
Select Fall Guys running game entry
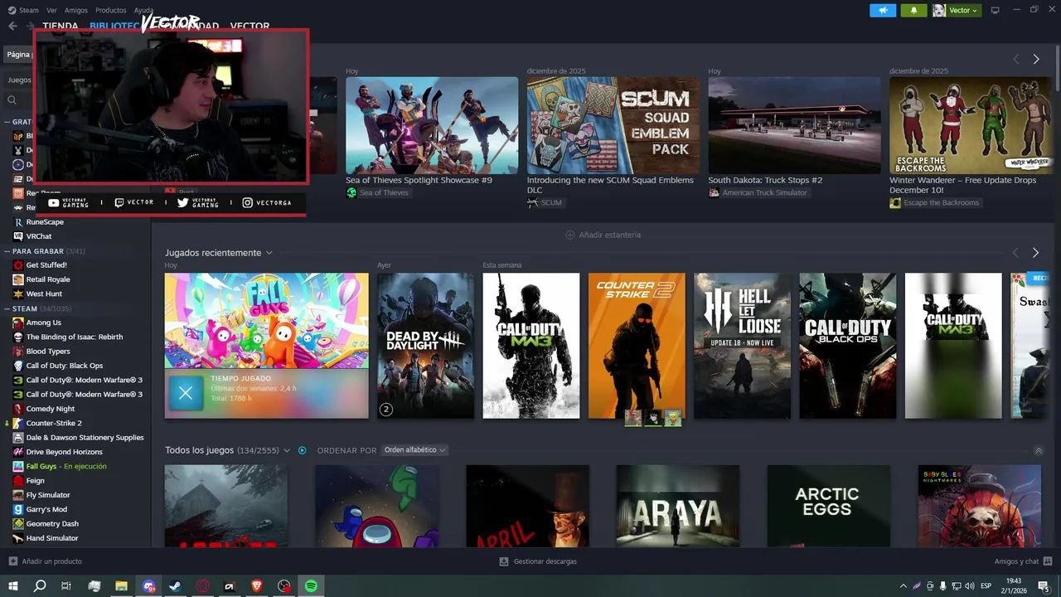tap(66, 466)
